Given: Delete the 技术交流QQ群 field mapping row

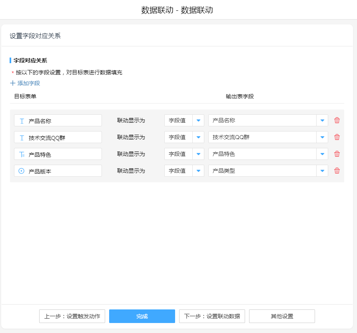Looking at the screenshot, I should tap(337, 137).
